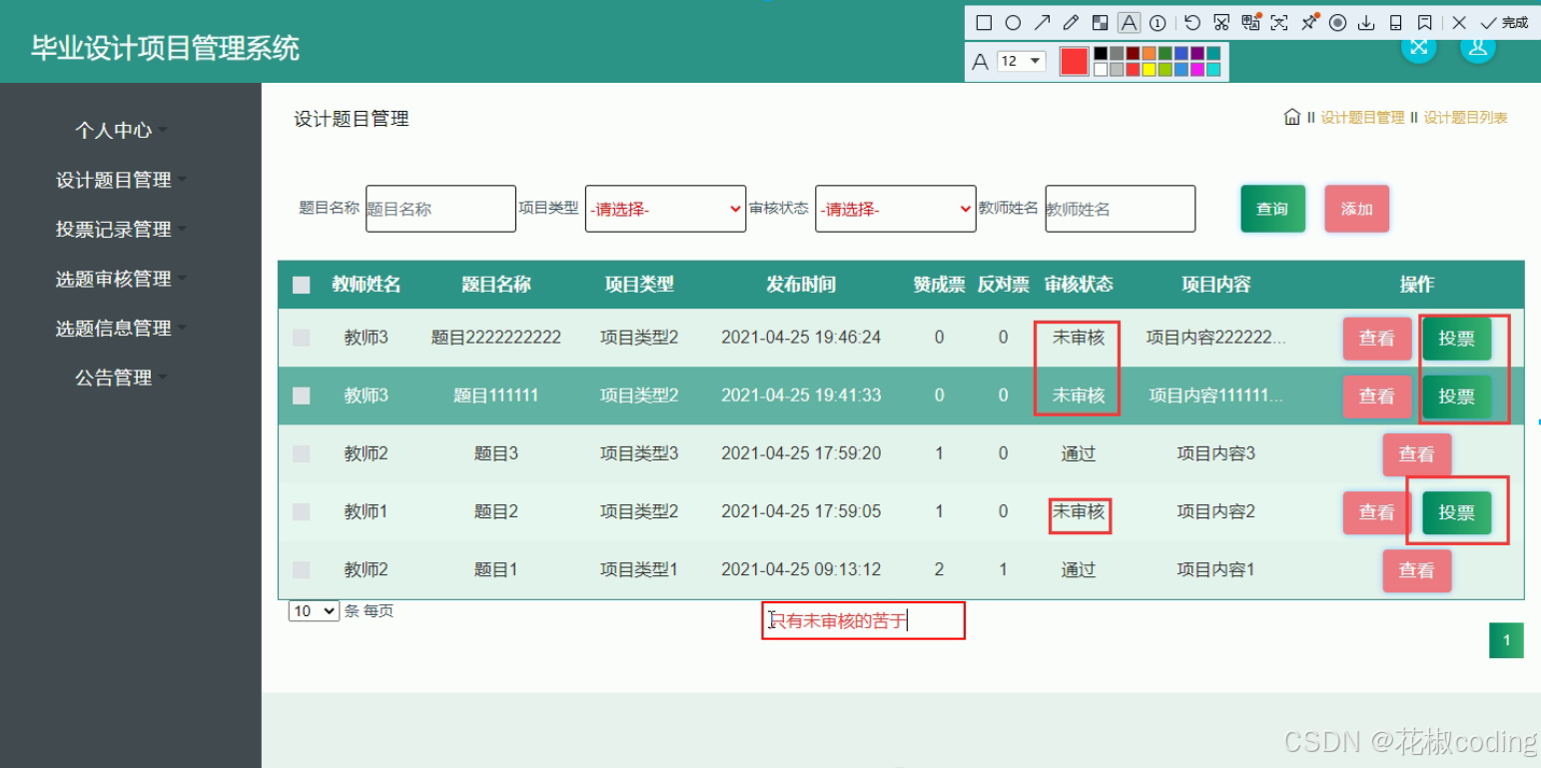This screenshot has width=1541, height=768.
Task: Click 查看 for 题目3
Action: [1416, 454]
